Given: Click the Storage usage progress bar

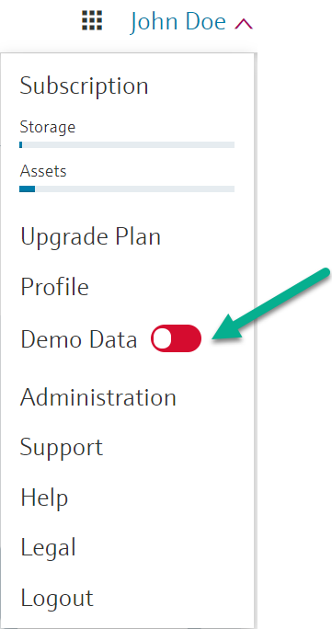Looking at the screenshot, I should pyautogui.click(x=127, y=144).
